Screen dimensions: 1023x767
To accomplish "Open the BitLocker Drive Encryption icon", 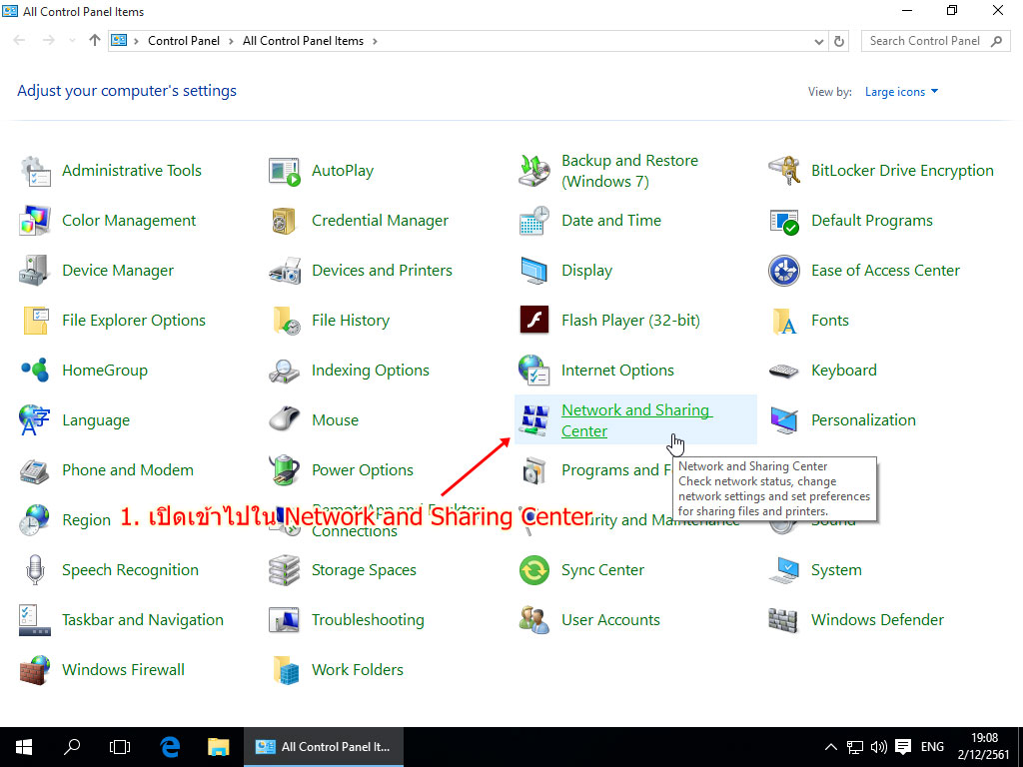I will click(x=784, y=171).
